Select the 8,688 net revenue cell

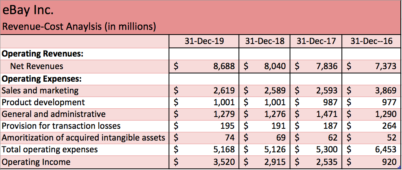(x=224, y=66)
